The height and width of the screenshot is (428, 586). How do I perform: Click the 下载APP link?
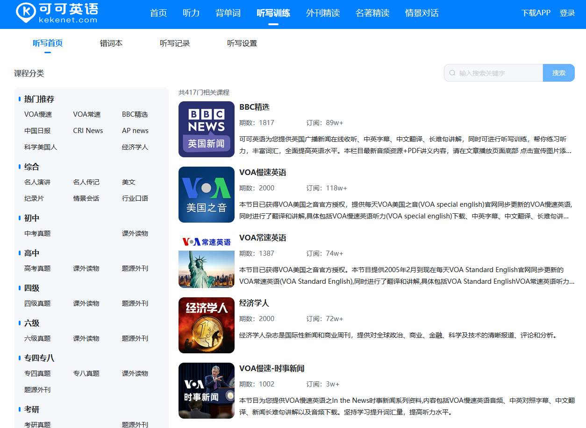536,13
